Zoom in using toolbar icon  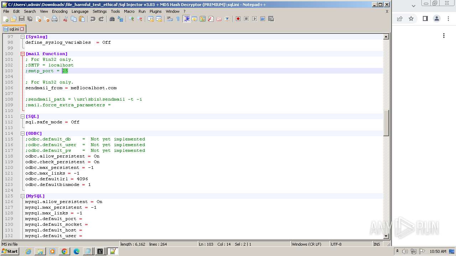[131, 19]
